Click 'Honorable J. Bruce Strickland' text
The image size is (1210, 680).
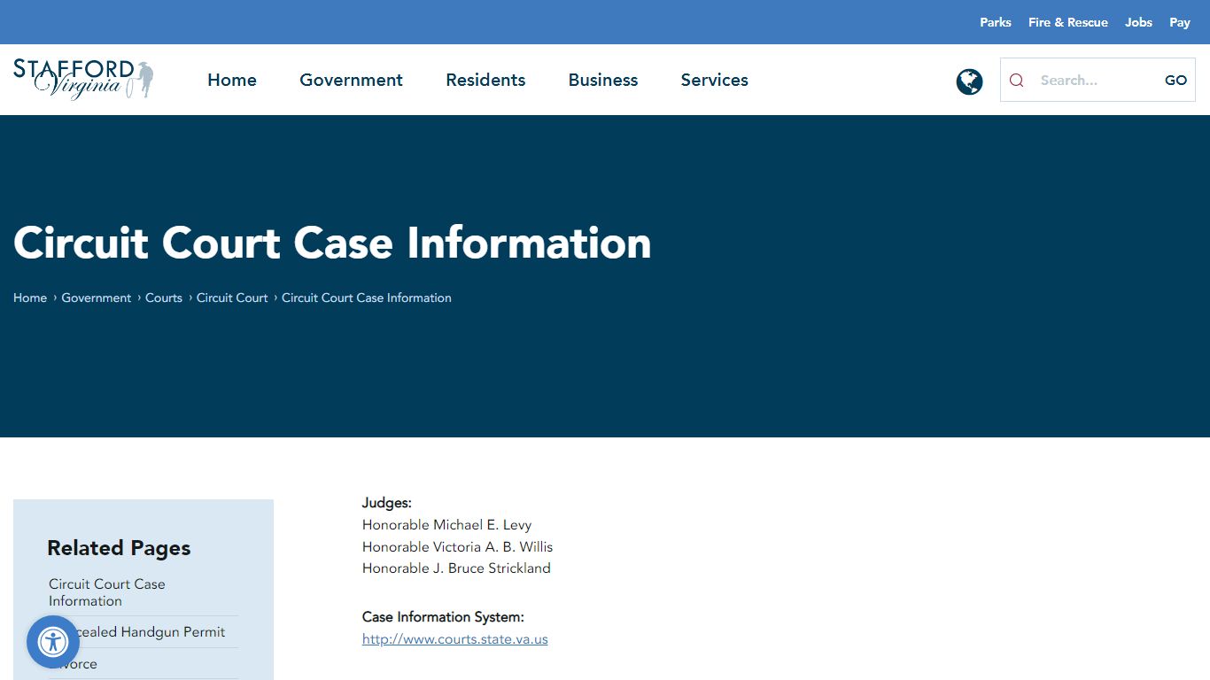[x=456, y=568]
